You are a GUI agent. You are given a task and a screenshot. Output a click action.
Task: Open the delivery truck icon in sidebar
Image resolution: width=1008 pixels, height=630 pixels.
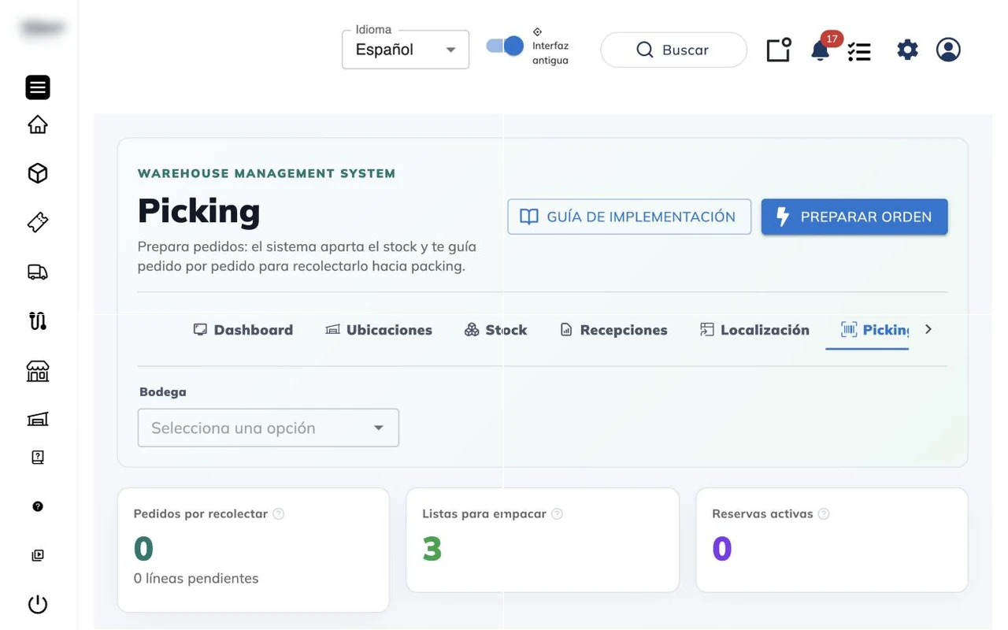click(38, 272)
